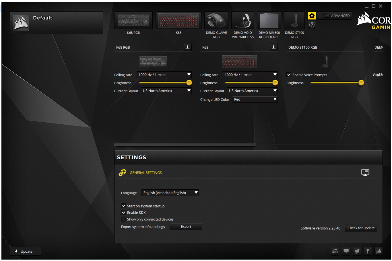
Task: Click the Check for update button
Action: tap(361, 228)
